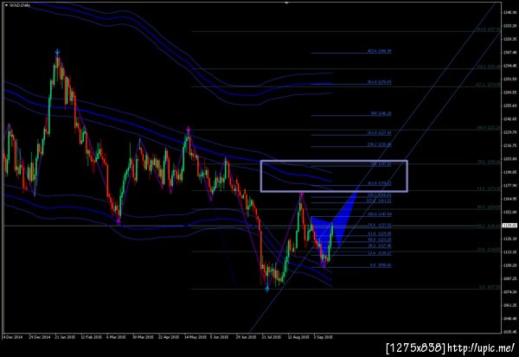519x357 pixels.
Task: Select the 0.0 1098.66 Fibonacci level label
Action: click(x=381, y=265)
